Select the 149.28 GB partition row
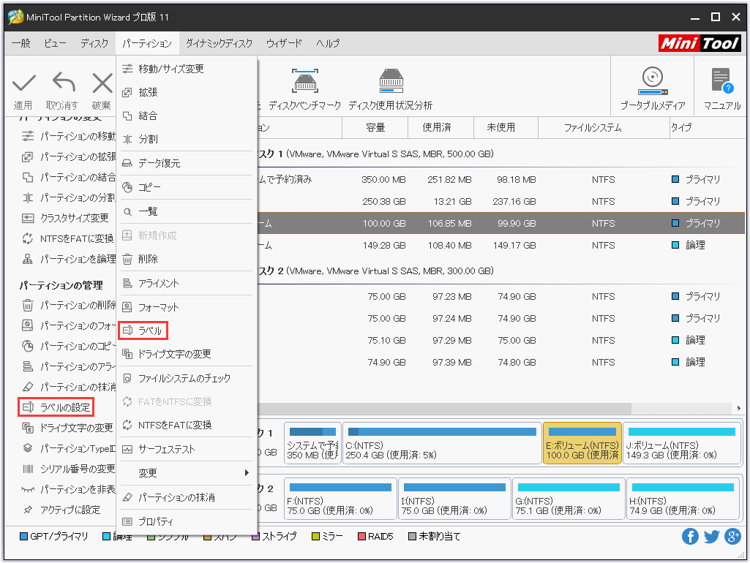 pyautogui.click(x=501, y=246)
